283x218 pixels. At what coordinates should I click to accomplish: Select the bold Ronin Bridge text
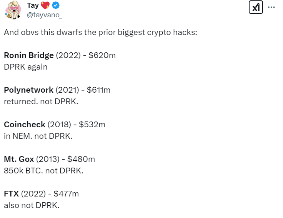(x=29, y=55)
